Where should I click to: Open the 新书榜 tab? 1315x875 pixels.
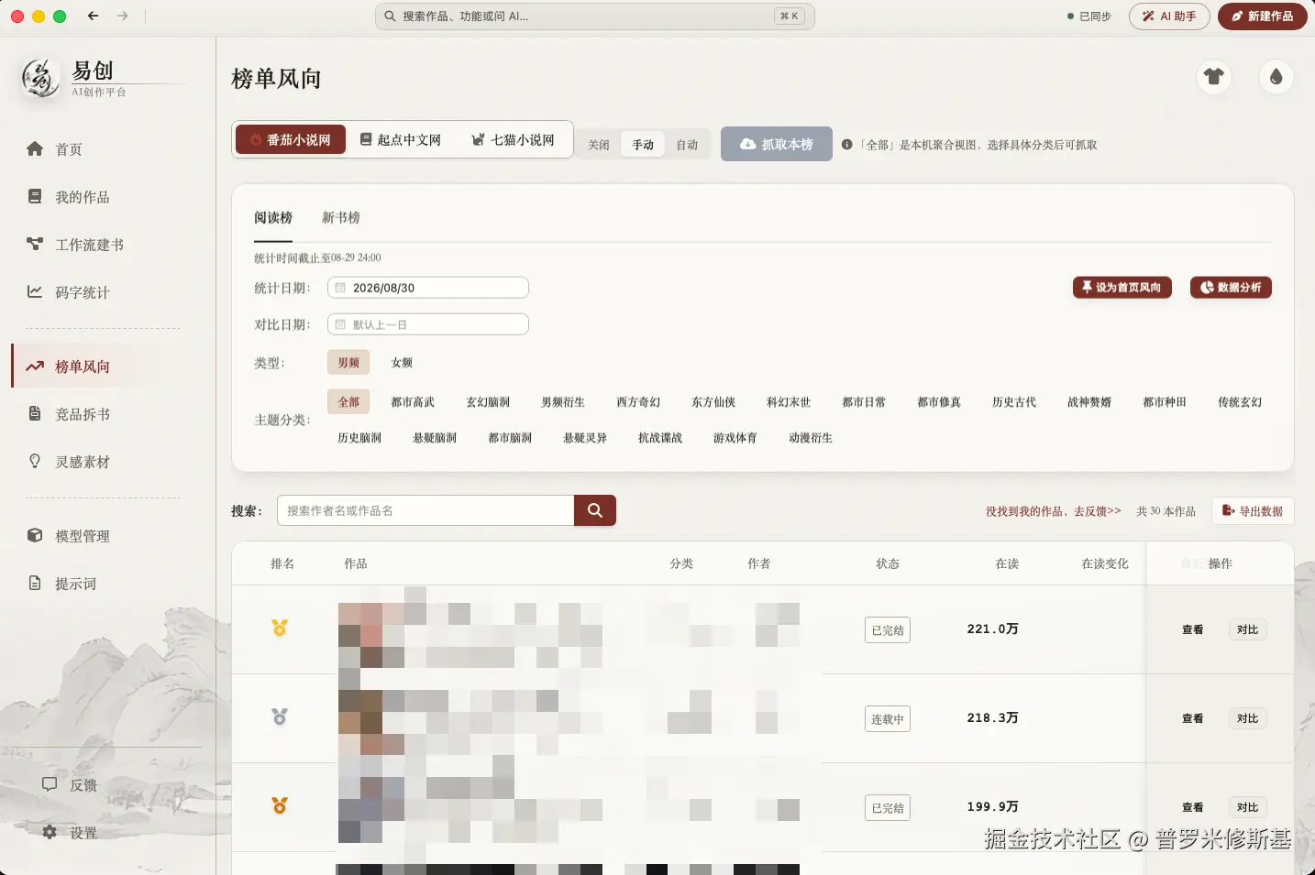(x=341, y=218)
